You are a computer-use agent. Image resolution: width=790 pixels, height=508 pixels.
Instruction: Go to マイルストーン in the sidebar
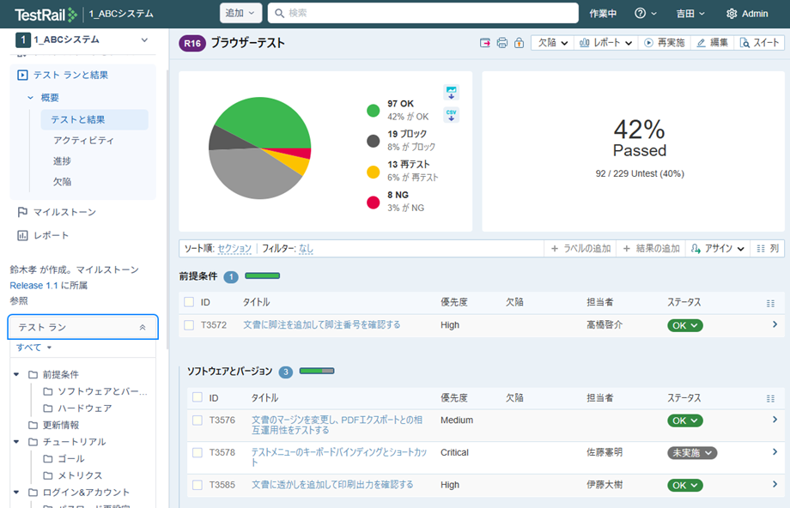64,212
